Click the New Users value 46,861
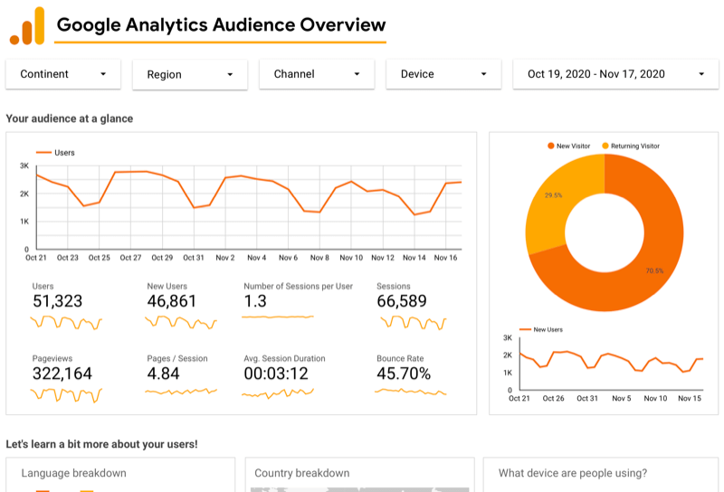 click(x=172, y=301)
